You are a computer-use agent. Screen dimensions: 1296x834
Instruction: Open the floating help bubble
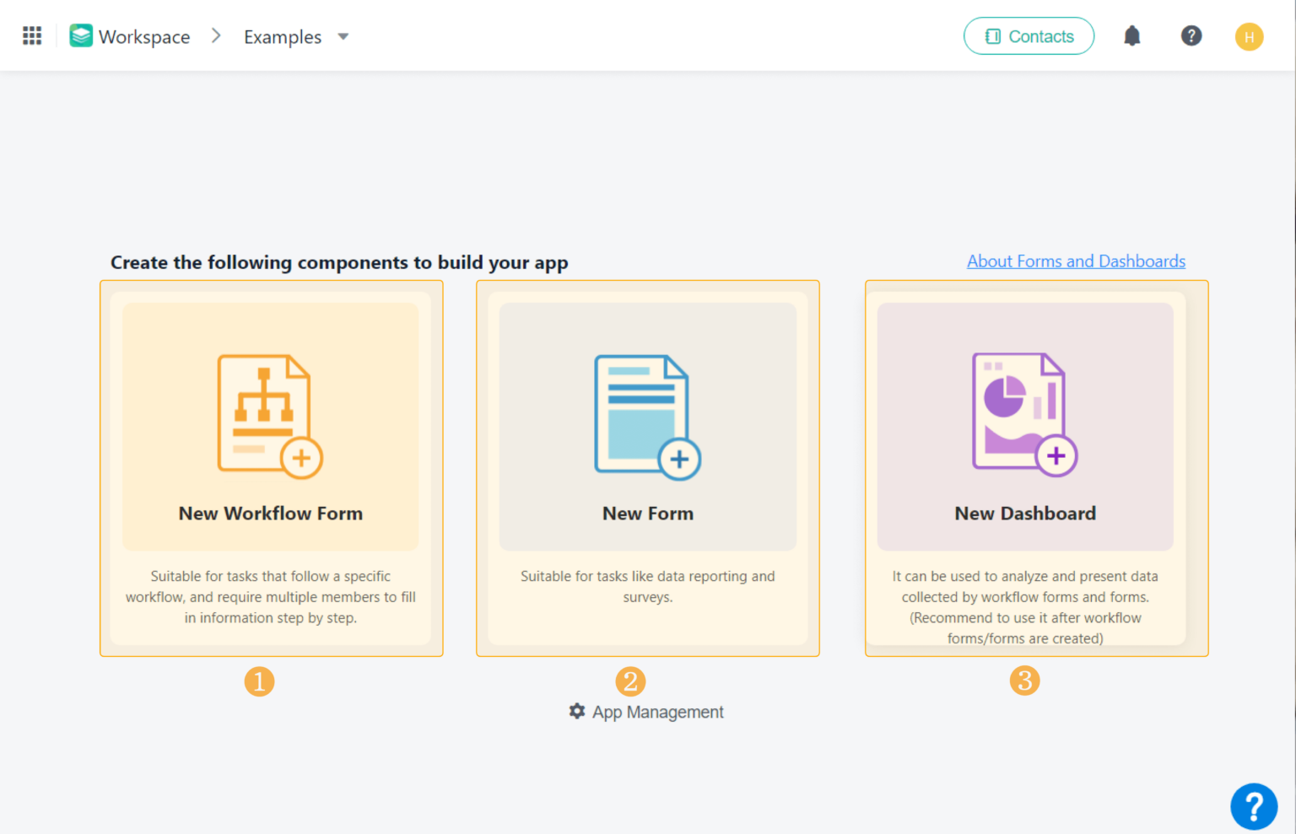pyautogui.click(x=1255, y=806)
